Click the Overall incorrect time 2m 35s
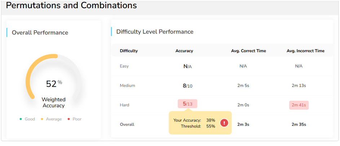340x146 pixels. [x=299, y=124]
